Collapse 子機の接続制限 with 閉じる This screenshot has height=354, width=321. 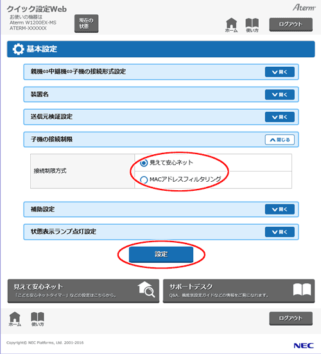[279, 140]
